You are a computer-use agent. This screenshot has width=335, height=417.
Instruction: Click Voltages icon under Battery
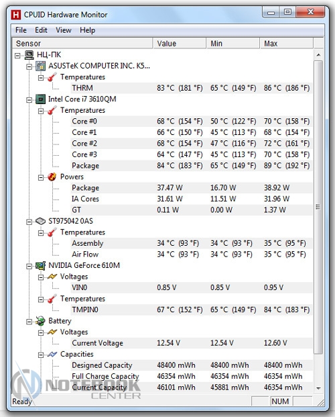point(52,332)
